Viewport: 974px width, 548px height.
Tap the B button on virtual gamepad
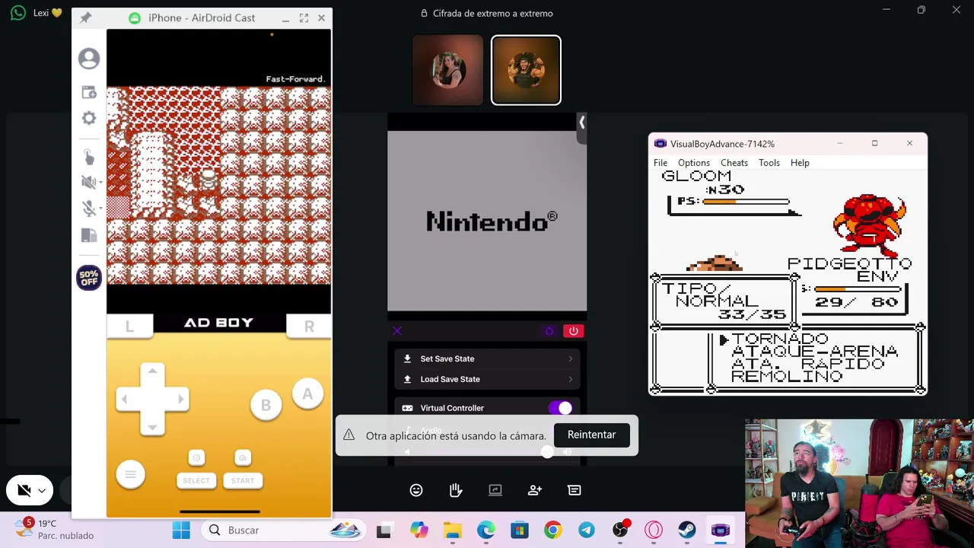(x=266, y=406)
